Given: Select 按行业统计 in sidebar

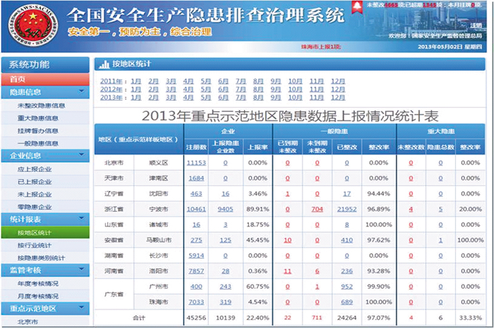Looking at the screenshot, I should point(37,245).
